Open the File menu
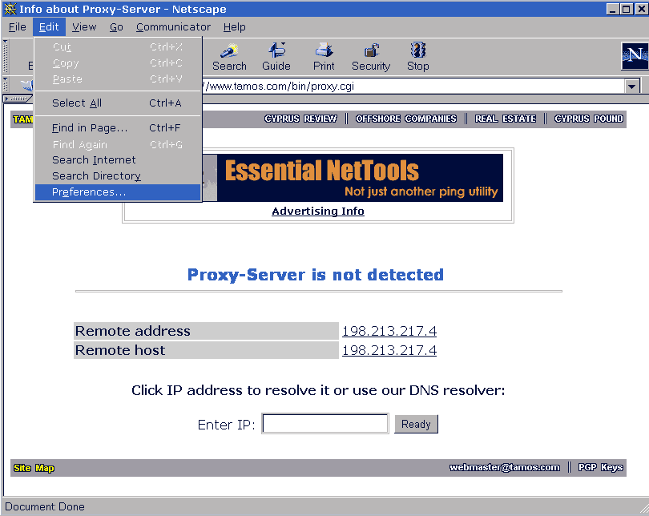 (18, 27)
